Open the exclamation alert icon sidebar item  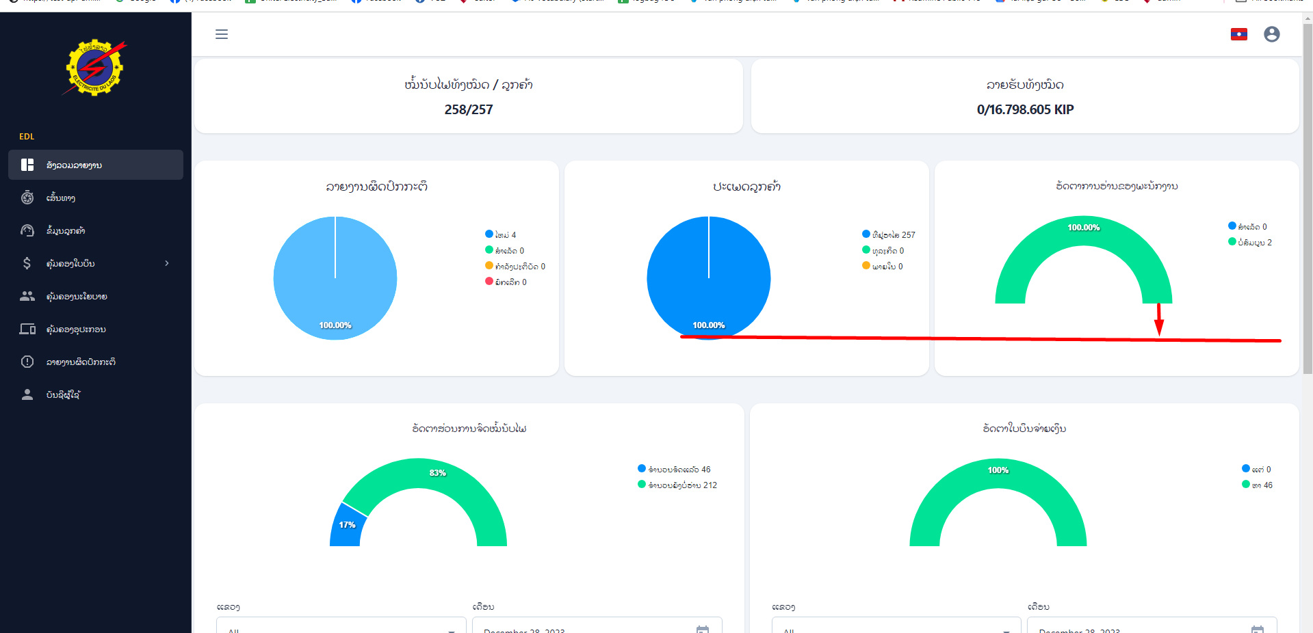(x=96, y=362)
